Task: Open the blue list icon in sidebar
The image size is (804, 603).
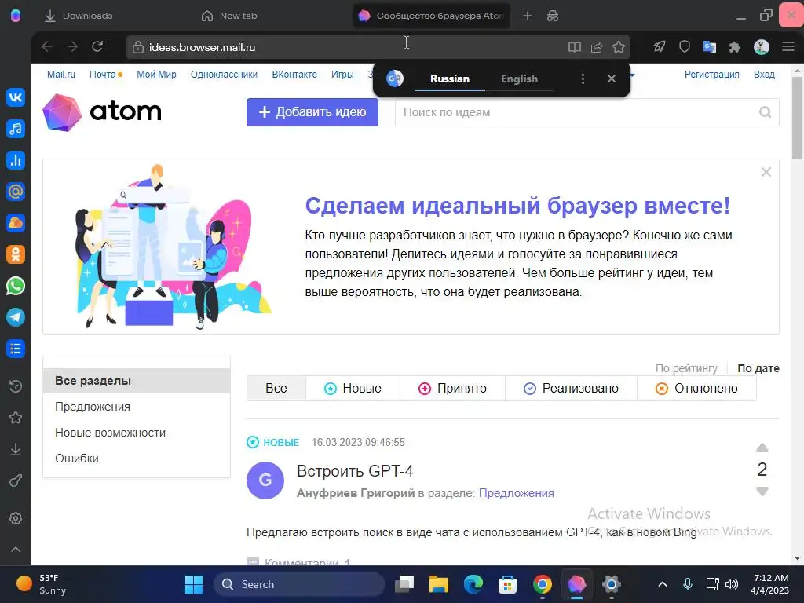Action: 16,349
